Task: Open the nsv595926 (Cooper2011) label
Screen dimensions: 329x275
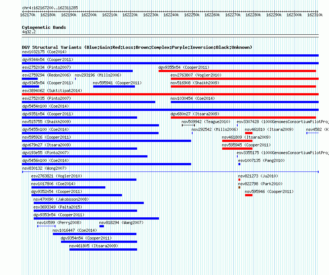Action: coord(47,137)
